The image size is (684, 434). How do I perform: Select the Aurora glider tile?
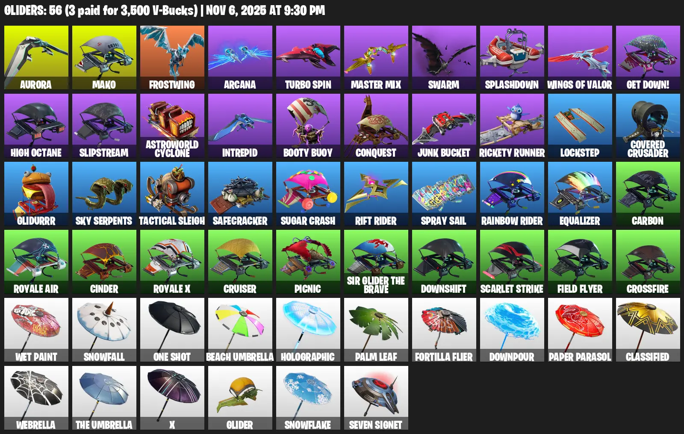pos(36,58)
